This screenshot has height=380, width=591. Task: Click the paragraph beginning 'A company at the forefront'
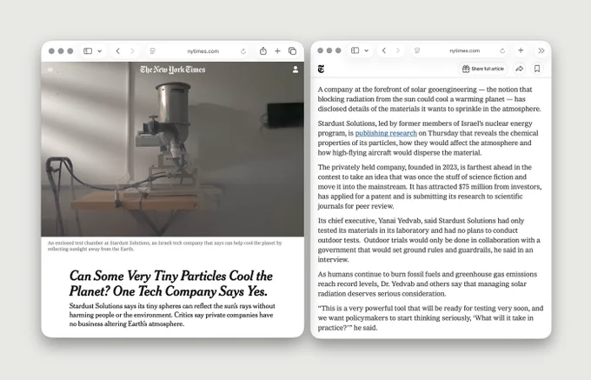pos(429,99)
